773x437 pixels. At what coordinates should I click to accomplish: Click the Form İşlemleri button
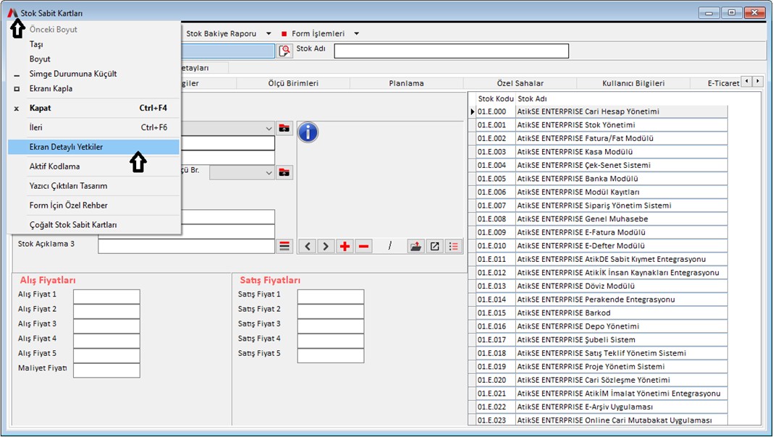click(x=318, y=33)
